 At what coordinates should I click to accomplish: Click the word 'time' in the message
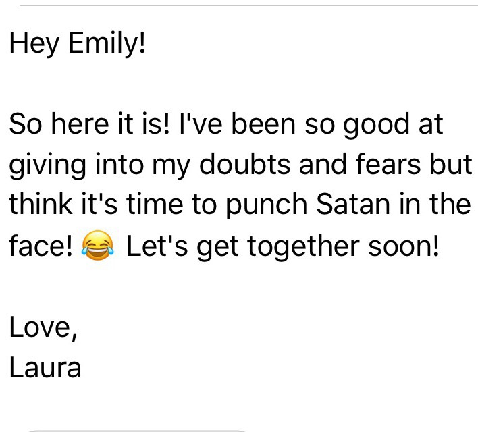tap(155, 204)
